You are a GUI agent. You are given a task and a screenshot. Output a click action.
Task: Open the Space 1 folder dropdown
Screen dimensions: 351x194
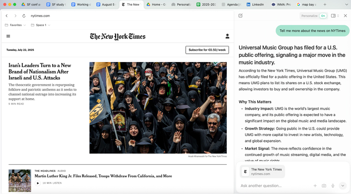tap(41, 25)
